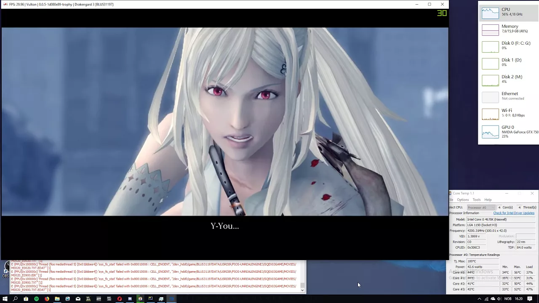Open File Explorer from taskbar
This screenshot has height=303, width=539.
[57, 299]
